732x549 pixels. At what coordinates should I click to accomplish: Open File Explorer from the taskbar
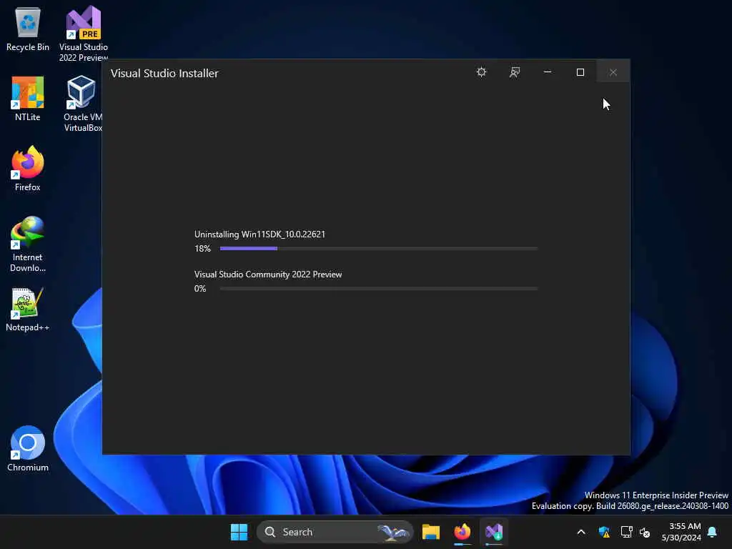tap(430, 532)
